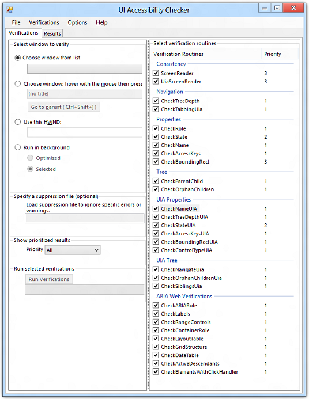Disable CheckOrphanChildrenUia routine
The width and height of the screenshot is (309, 399).
tap(156, 278)
